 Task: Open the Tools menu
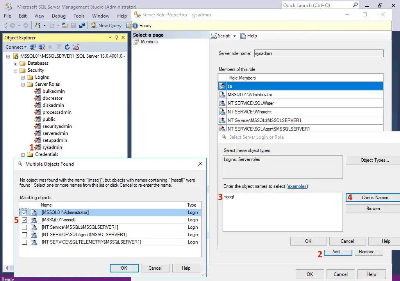(79, 16)
